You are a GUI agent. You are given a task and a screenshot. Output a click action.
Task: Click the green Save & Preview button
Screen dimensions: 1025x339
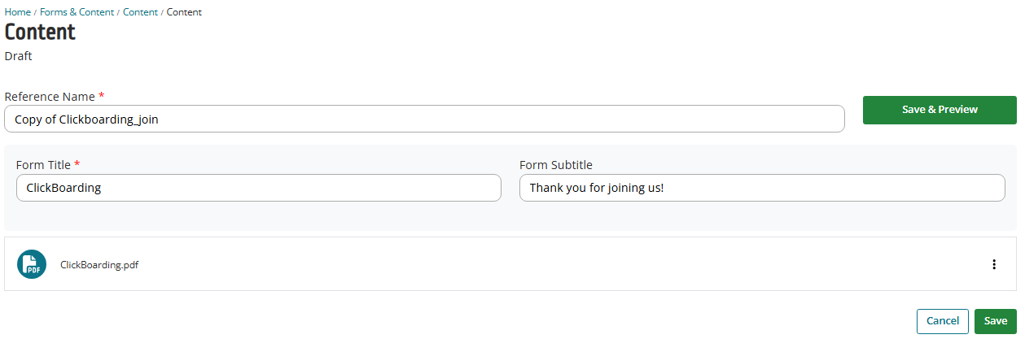pyautogui.click(x=940, y=110)
